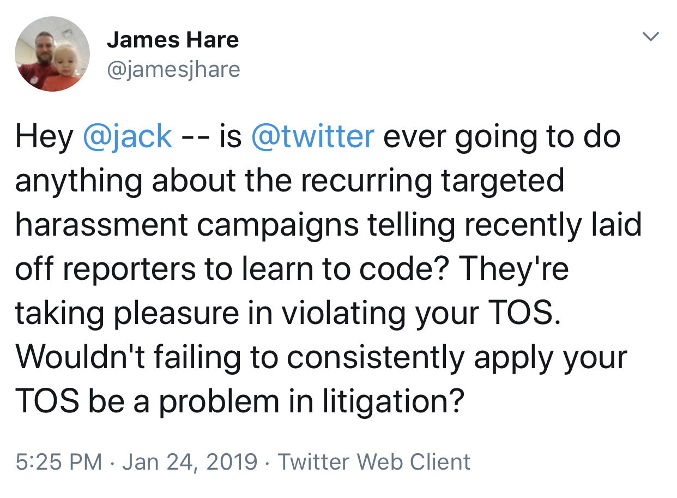Click the word "harassment" in the tweet
Image resolution: width=677 pixels, height=498 pixels.
[101, 224]
